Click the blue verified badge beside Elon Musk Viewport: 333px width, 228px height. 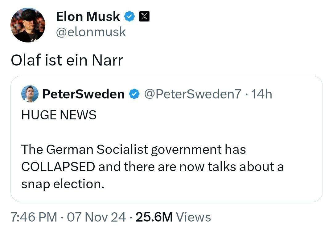pyautogui.click(x=129, y=17)
